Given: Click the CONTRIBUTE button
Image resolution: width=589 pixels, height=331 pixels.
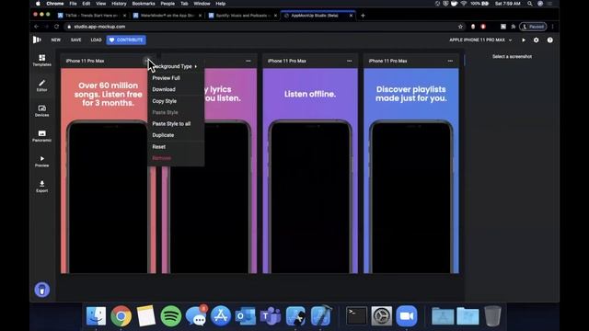Looking at the screenshot, I should pyautogui.click(x=126, y=40).
